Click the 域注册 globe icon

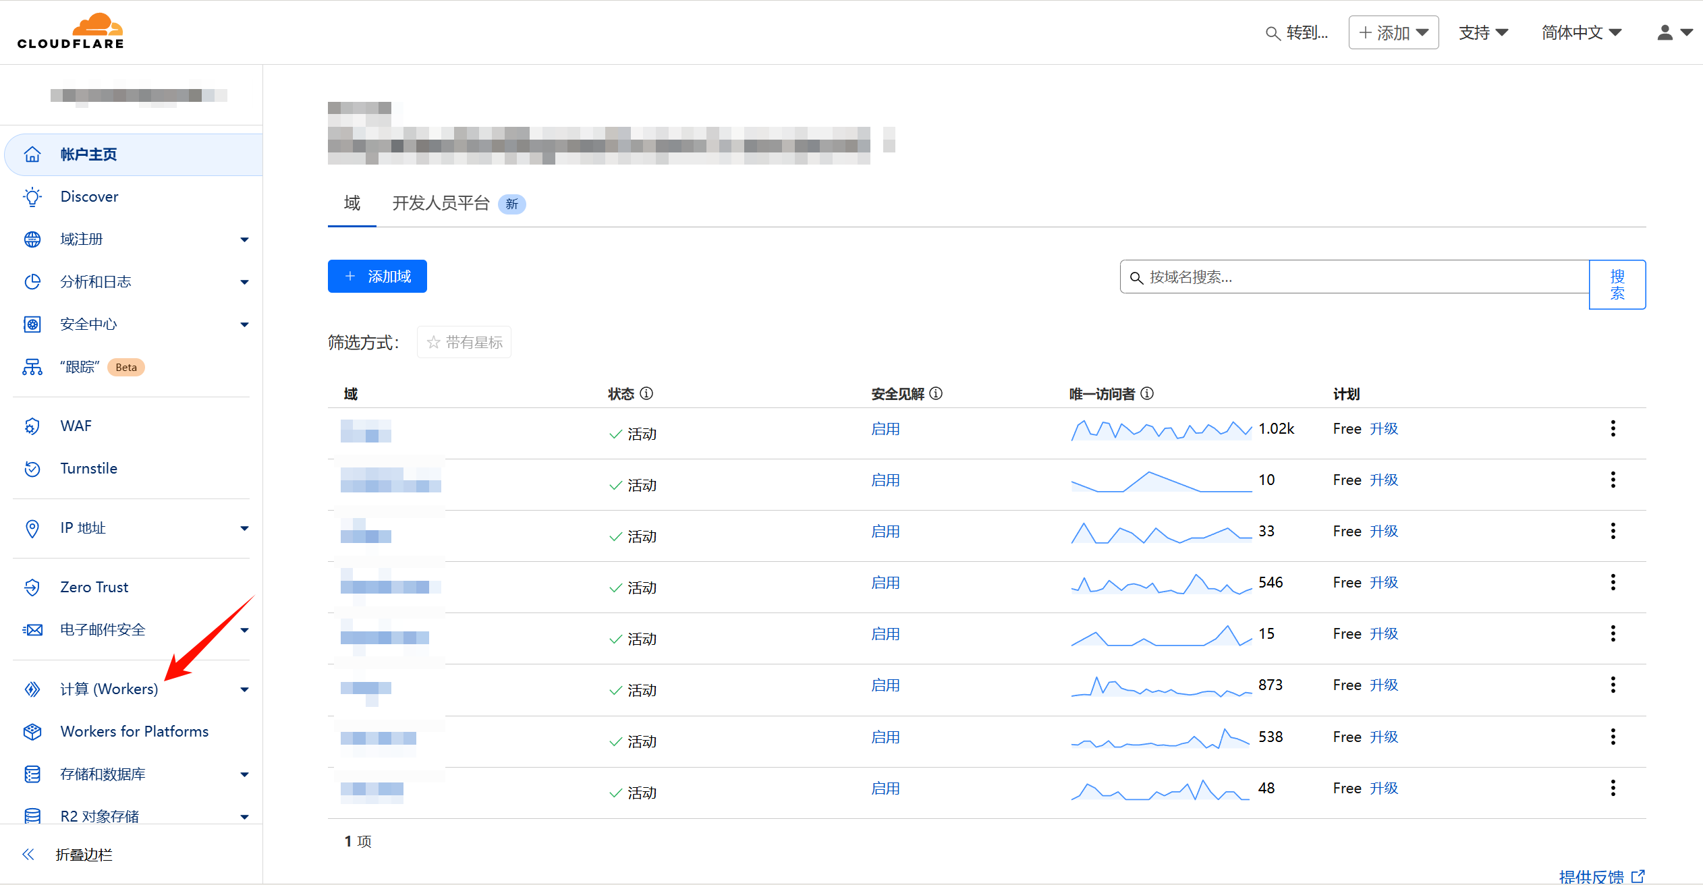pyautogui.click(x=32, y=239)
